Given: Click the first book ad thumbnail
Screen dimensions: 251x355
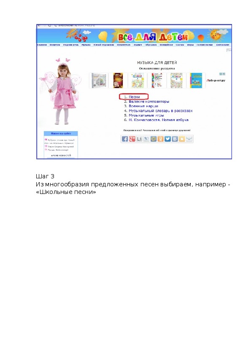Looking at the screenshot, I should pos(99,81).
